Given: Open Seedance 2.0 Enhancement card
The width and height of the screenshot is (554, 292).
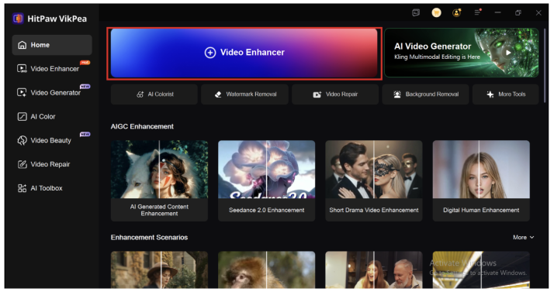Looking at the screenshot, I should coord(266,181).
